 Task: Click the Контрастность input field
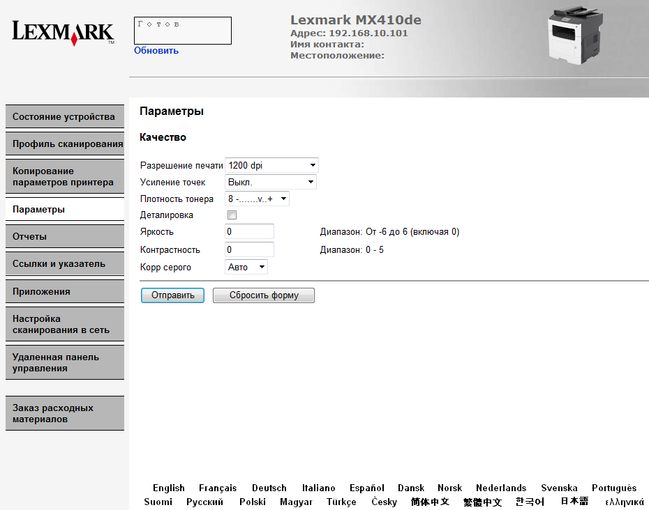coord(250,249)
